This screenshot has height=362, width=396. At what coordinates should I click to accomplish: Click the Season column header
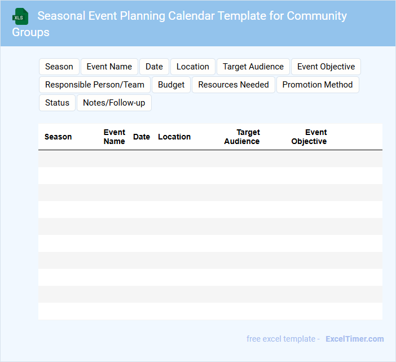coord(58,137)
